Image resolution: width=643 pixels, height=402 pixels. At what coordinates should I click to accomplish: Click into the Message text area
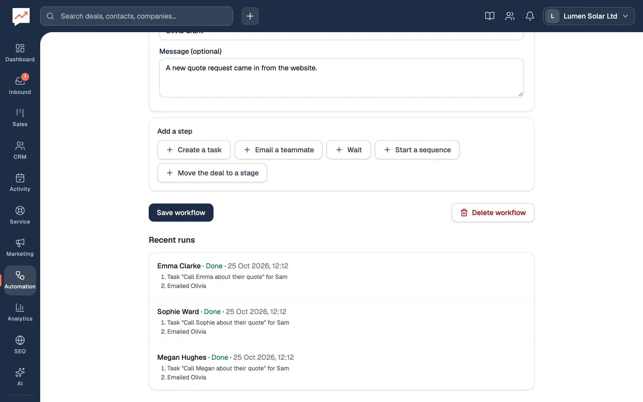click(x=341, y=78)
